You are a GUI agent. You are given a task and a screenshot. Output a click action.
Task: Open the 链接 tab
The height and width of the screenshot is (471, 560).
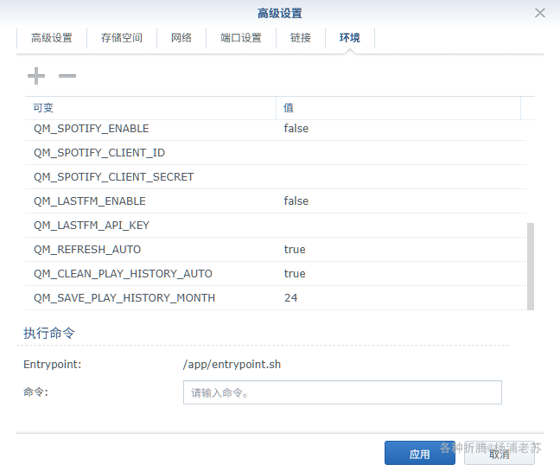(x=301, y=38)
